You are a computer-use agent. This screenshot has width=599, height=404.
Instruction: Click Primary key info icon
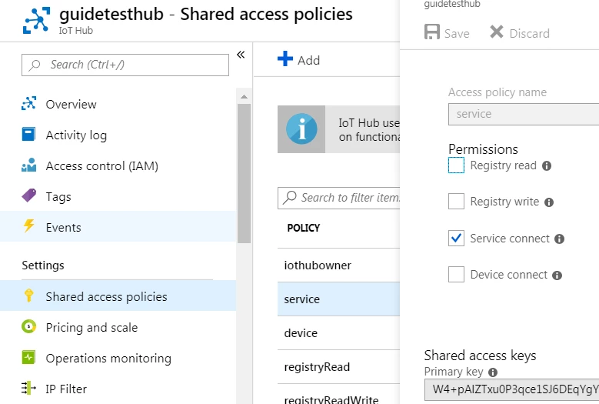493,372
